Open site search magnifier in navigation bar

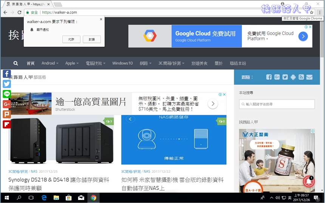[15, 63]
